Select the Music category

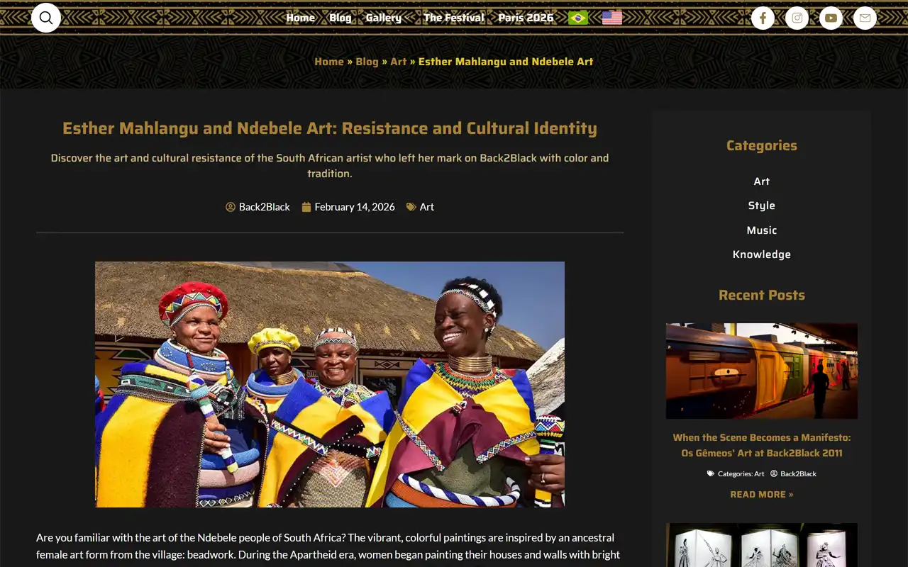(x=762, y=230)
